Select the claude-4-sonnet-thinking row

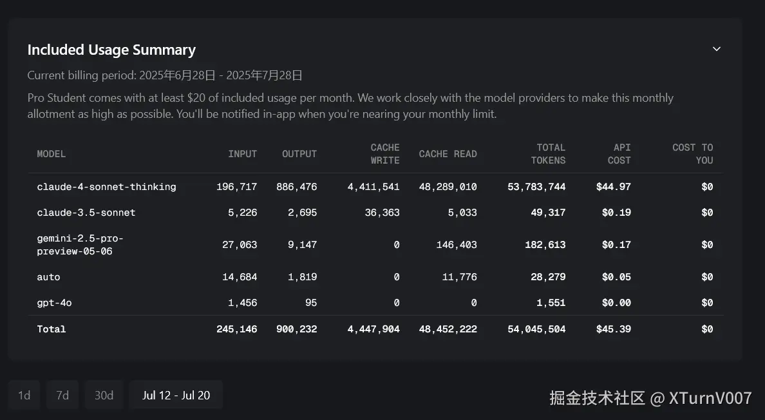click(106, 187)
